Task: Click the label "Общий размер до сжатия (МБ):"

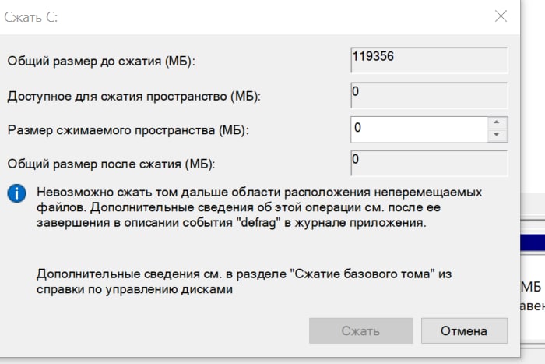Action: click(101, 62)
